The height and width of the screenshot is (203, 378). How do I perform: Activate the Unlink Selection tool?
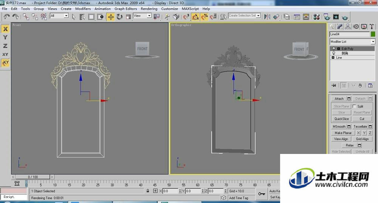35,17
